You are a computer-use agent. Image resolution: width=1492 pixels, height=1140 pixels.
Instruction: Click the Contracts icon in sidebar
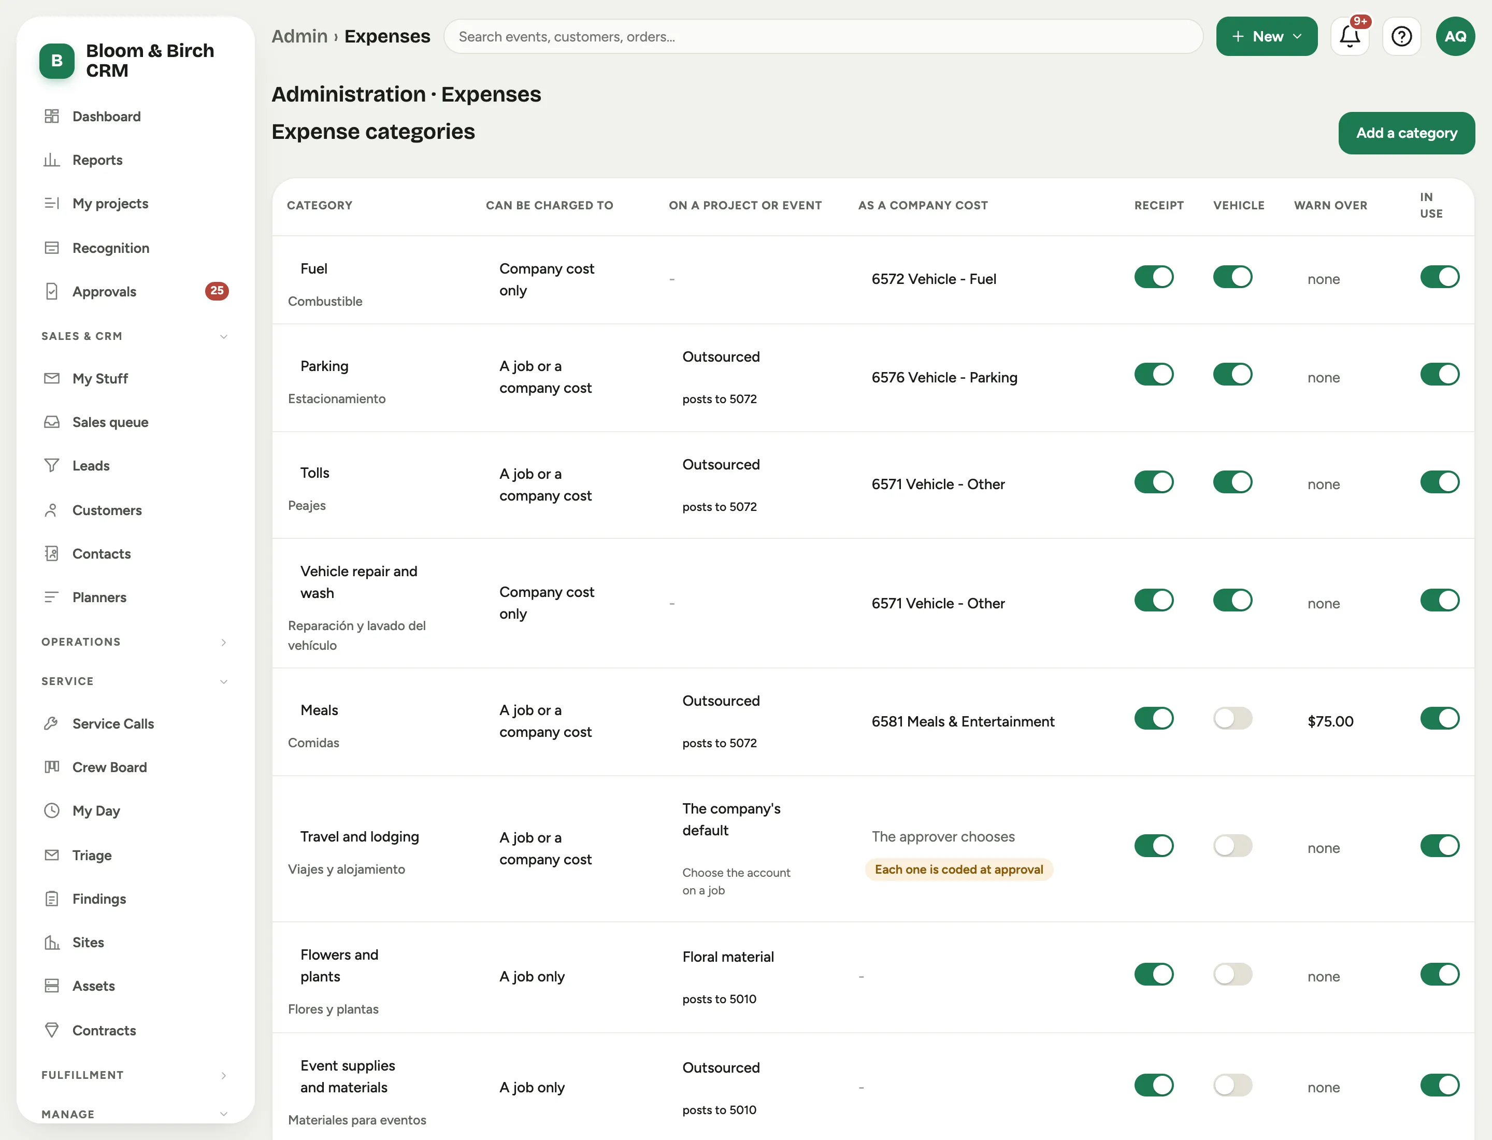coord(52,1030)
